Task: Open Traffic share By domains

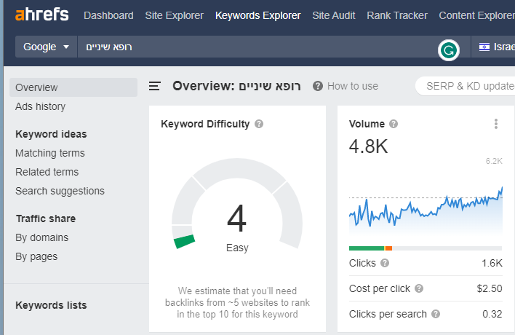Action: pyautogui.click(x=42, y=237)
